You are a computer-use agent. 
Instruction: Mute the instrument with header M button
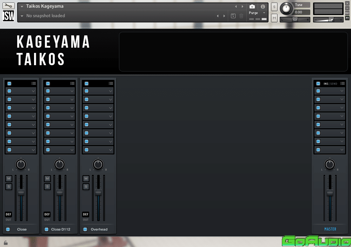pos(274,18)
